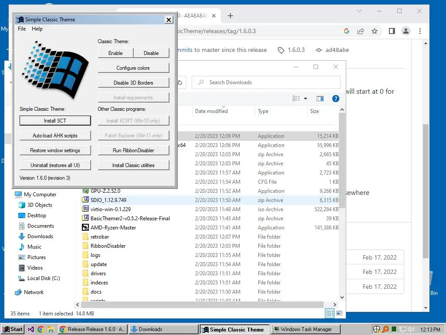The width and height of the screenshot is (446, 335).
Task: Sort by Size column header
Action: (323, 111)
